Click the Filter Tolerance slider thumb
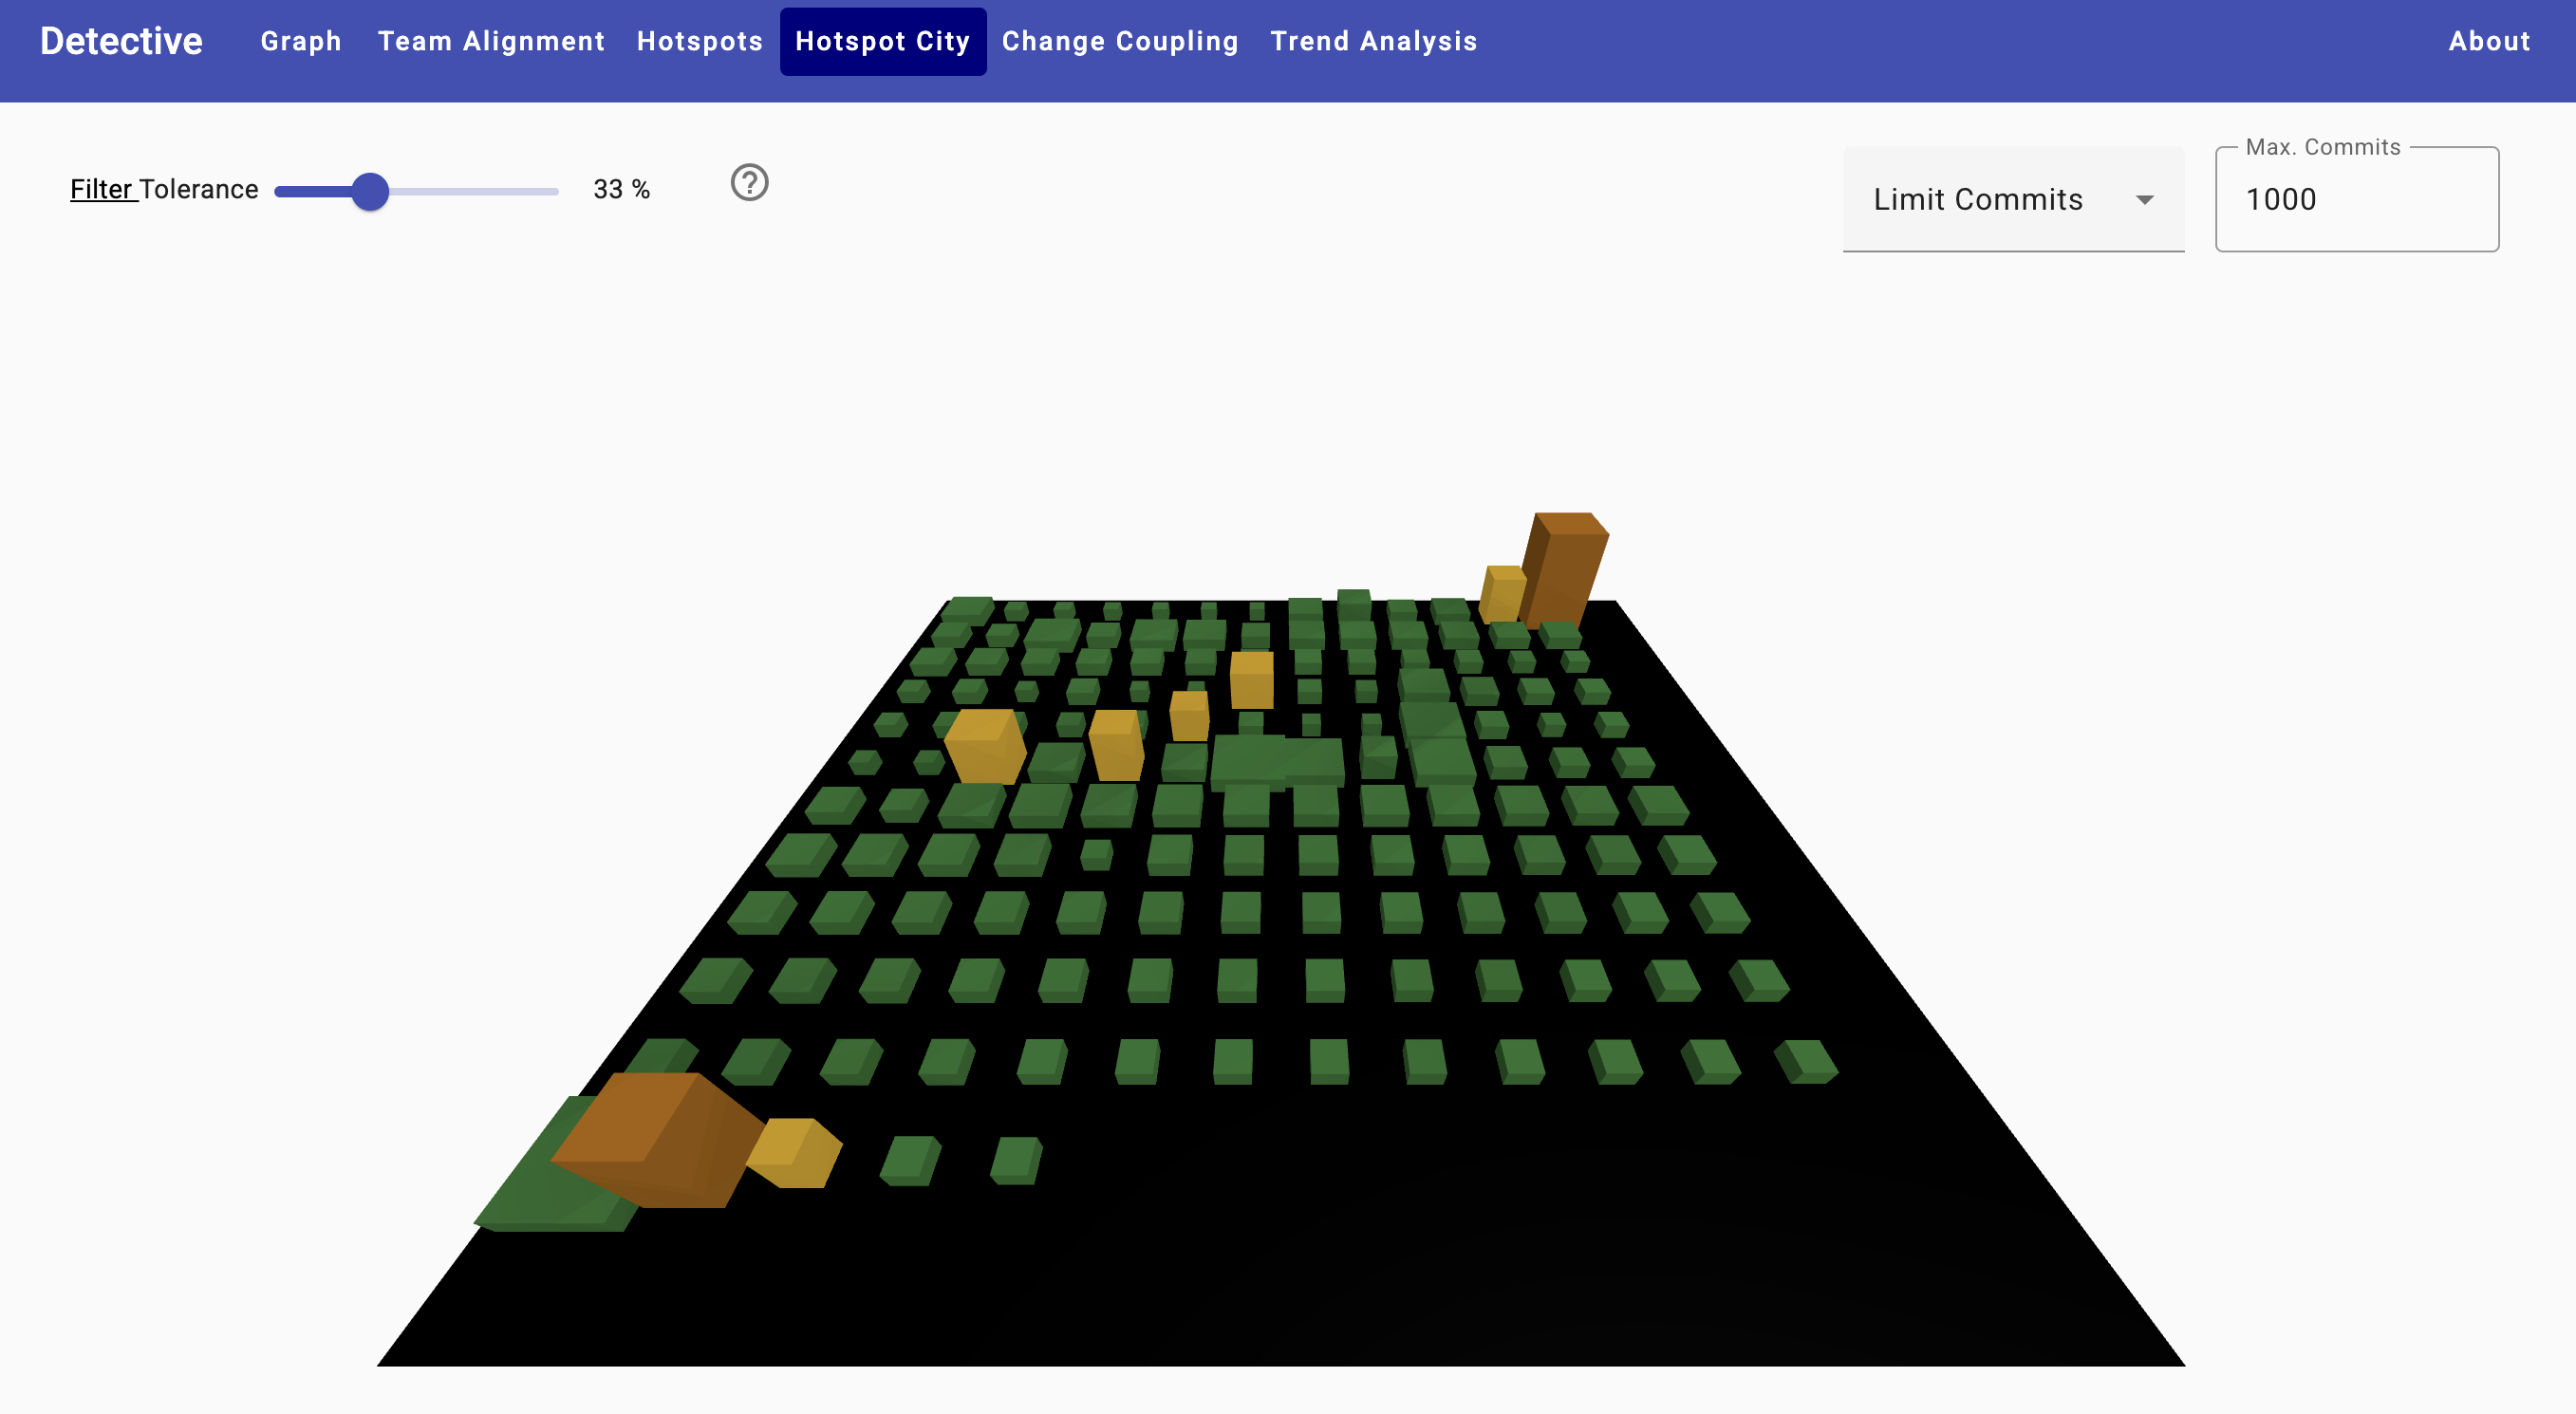Image resolution: width=2576 pixels, height=1414 pixels. pyautogui.click(x=371, y=191)
